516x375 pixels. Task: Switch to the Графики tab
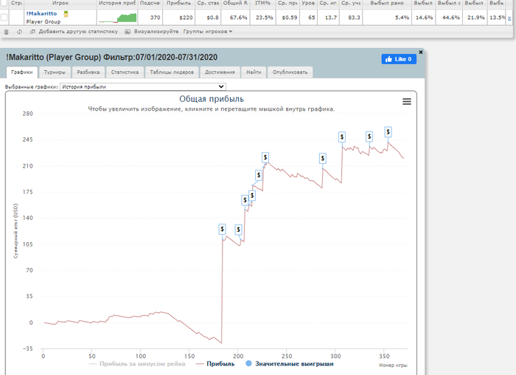[x=22, y=72]
